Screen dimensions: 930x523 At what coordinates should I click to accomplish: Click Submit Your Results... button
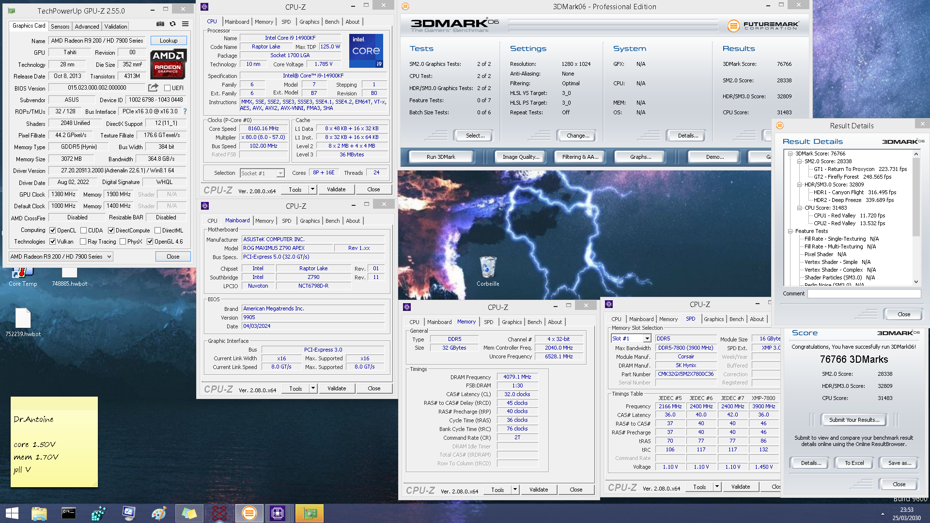854,420
